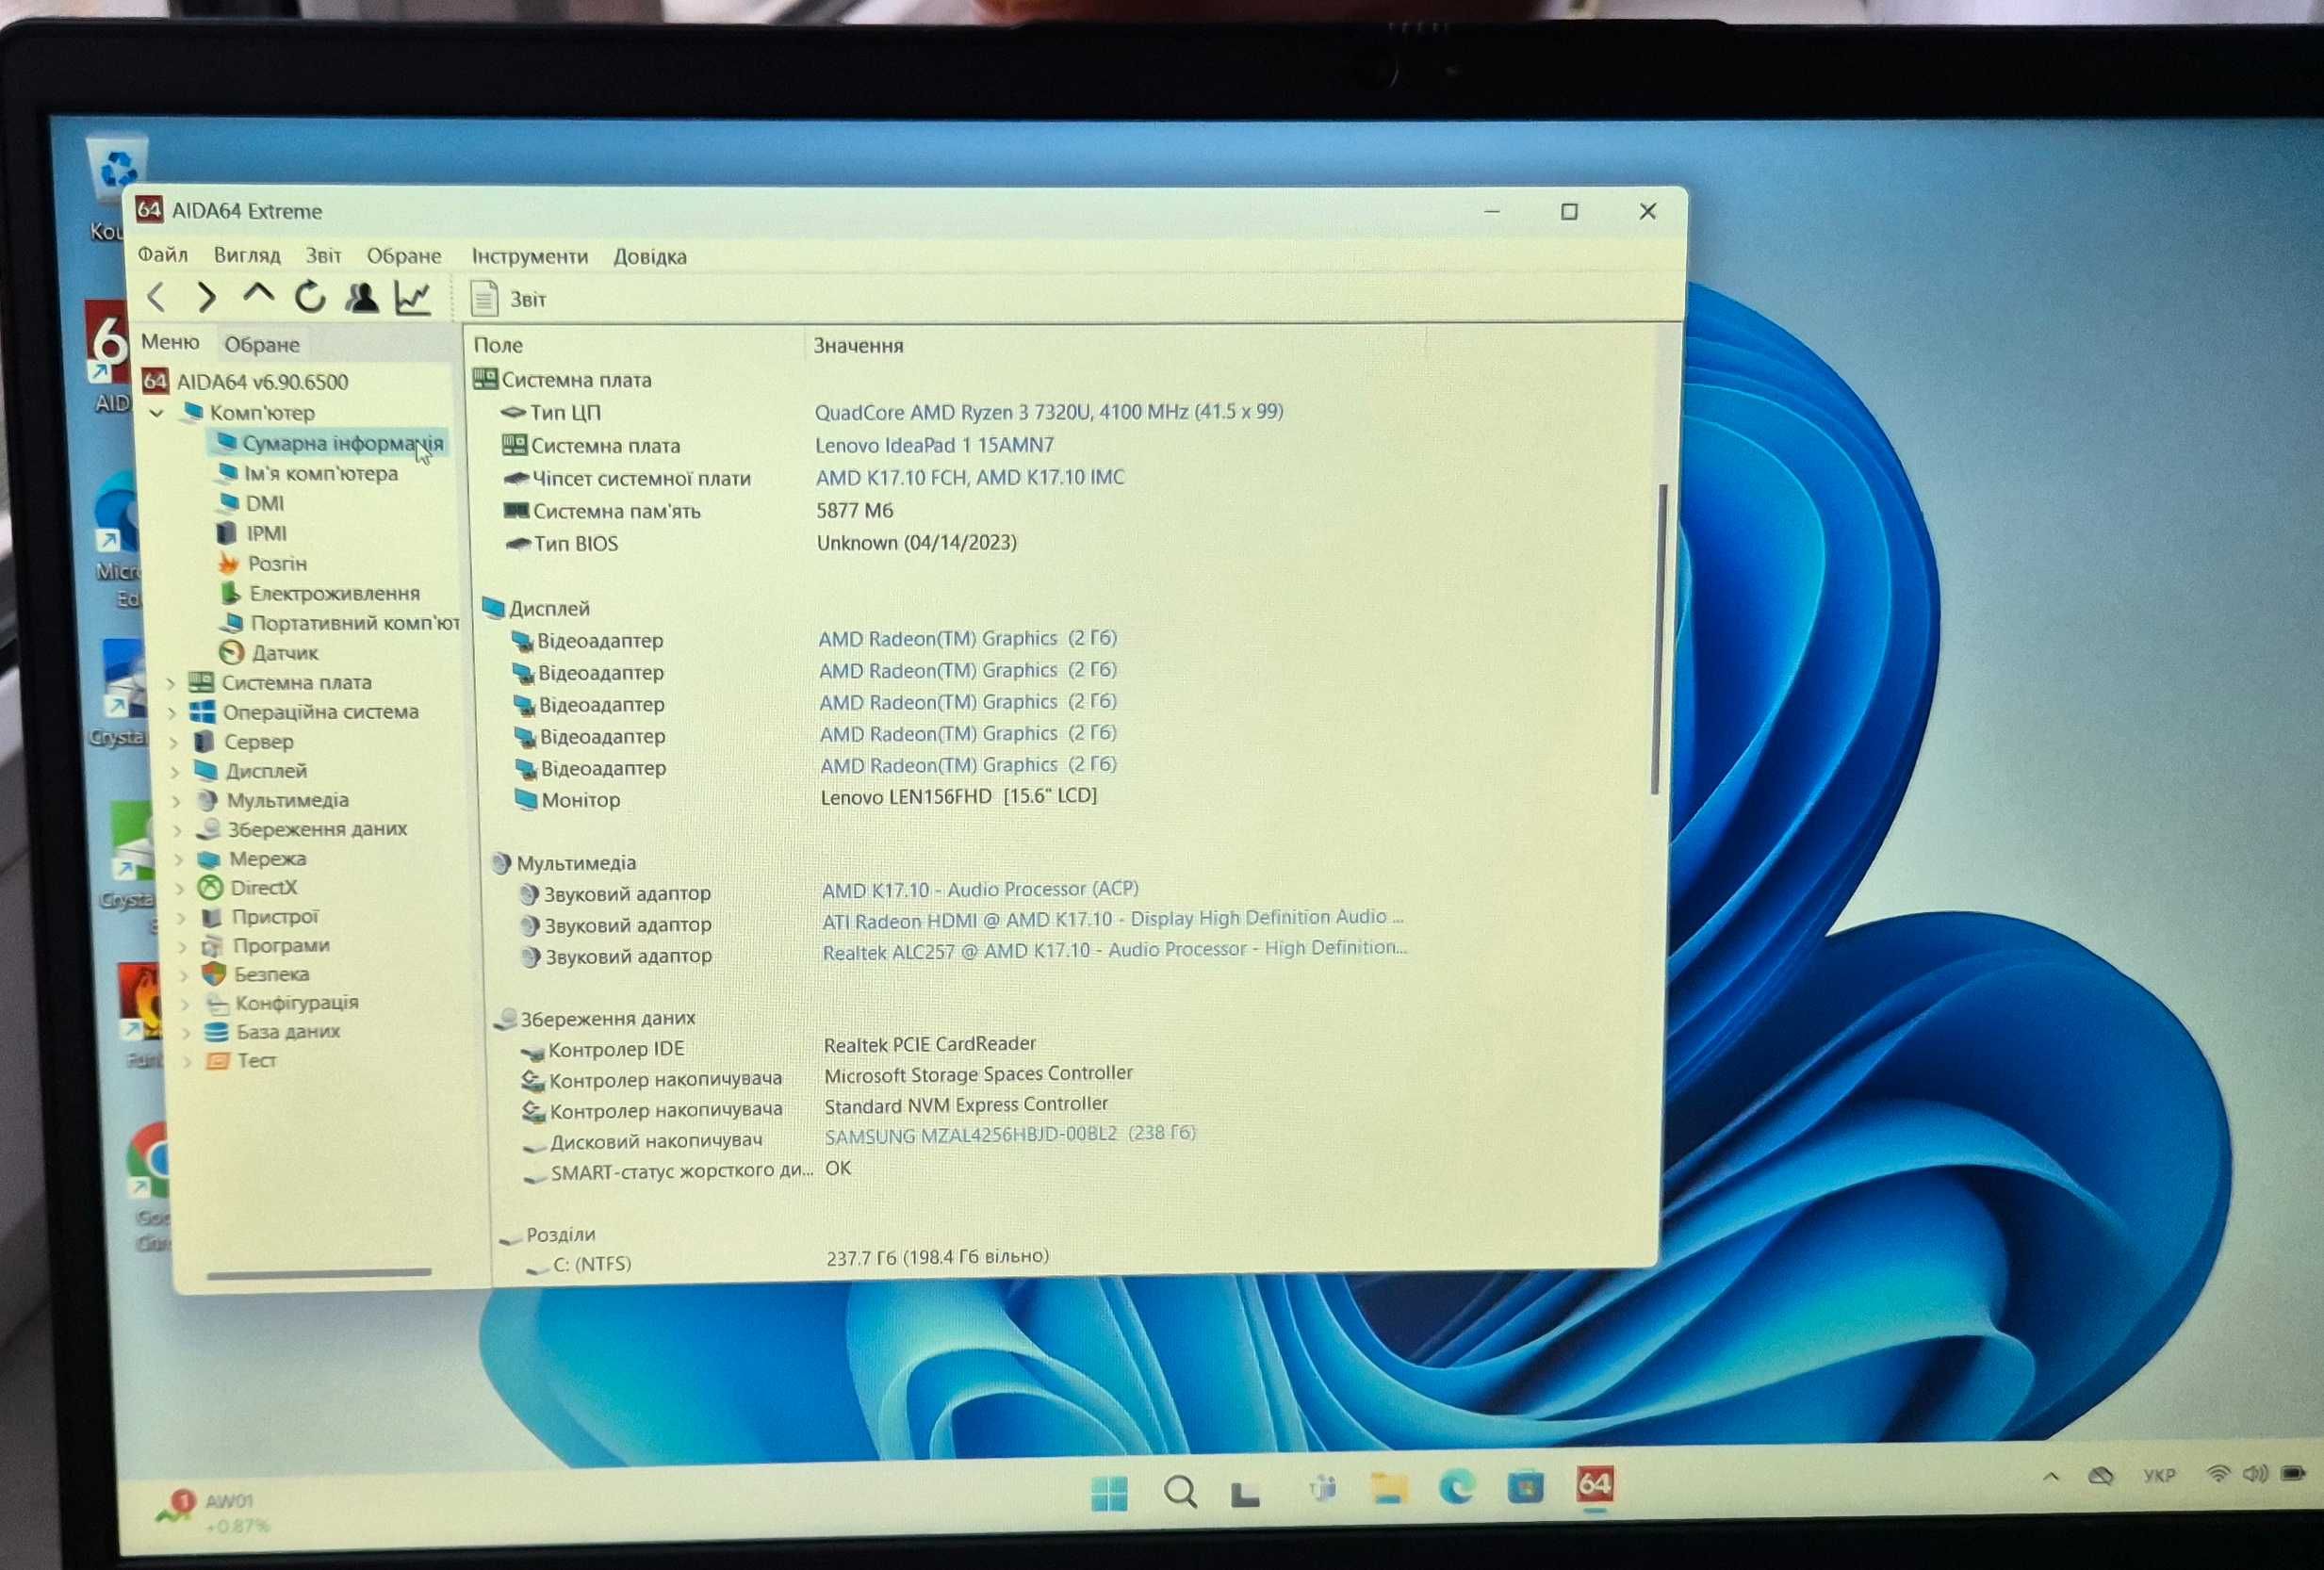The image size is (2324, 1570).
Task: Open the Обране menu in menu bar
Action: (403, 256)
